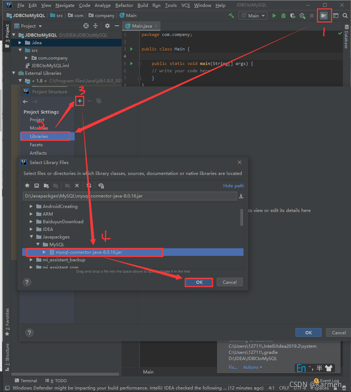Open the Terminal tool window tab
Screen dimensions: 351x392
[26, 380]
